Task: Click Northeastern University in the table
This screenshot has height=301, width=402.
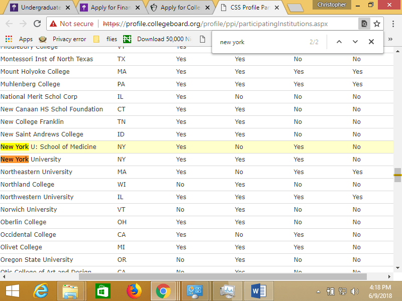Action: [36, 172]
